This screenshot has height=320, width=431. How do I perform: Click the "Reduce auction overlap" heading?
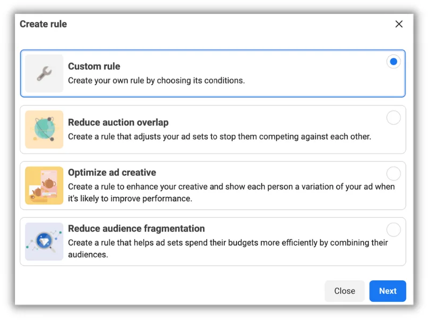(118, 123)
